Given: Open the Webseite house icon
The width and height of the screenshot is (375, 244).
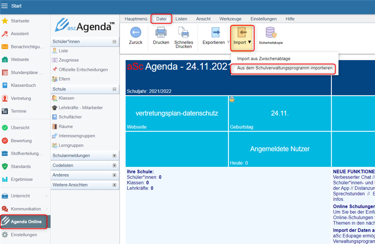Looking at the screenshot, I should (x=5, y=59).
